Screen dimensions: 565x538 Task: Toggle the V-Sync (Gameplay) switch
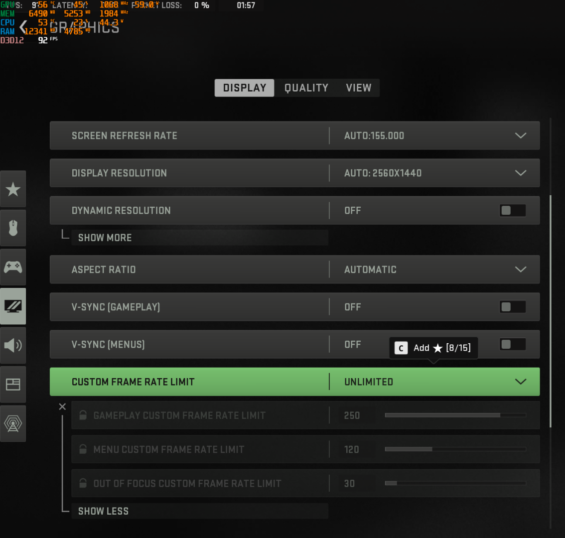click(512, 307)
